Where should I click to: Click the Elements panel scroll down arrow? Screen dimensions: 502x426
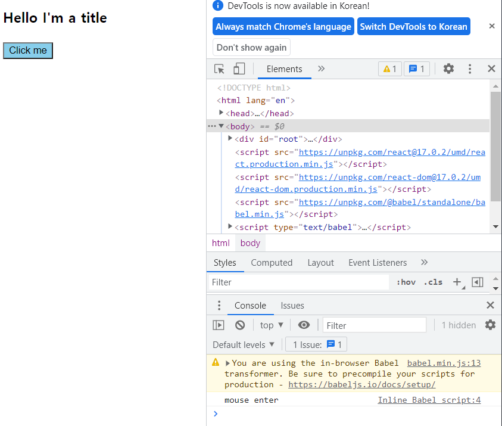click(x=495, y=227)
